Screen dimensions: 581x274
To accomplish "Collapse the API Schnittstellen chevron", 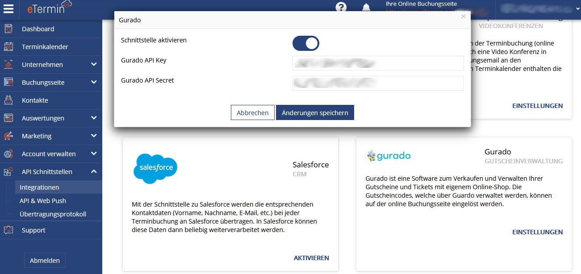I will pyautogui.click(x=94, y=171).
